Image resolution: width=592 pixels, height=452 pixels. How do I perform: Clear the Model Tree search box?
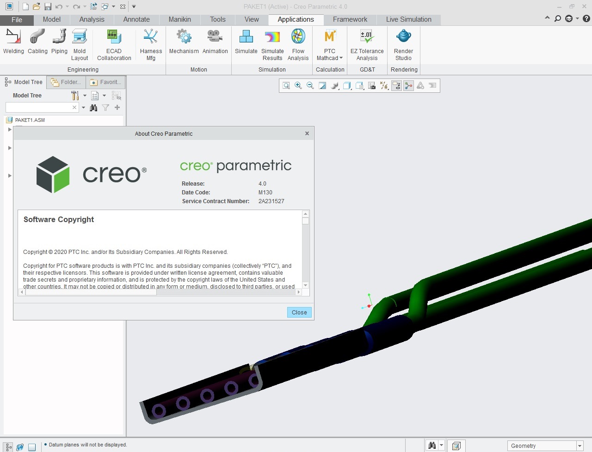pos(74,107)
